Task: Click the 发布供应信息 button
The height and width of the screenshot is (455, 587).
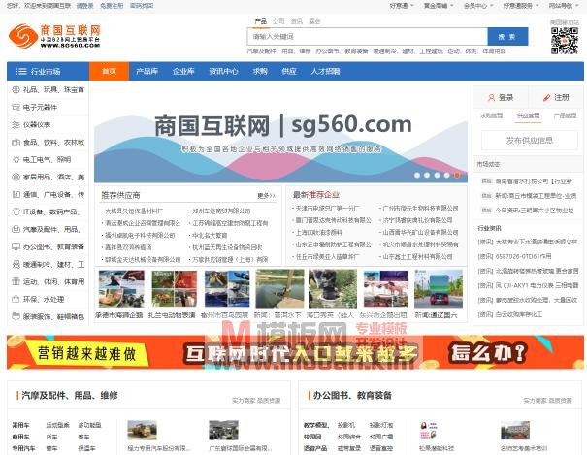Action: (x=530, y=141)
